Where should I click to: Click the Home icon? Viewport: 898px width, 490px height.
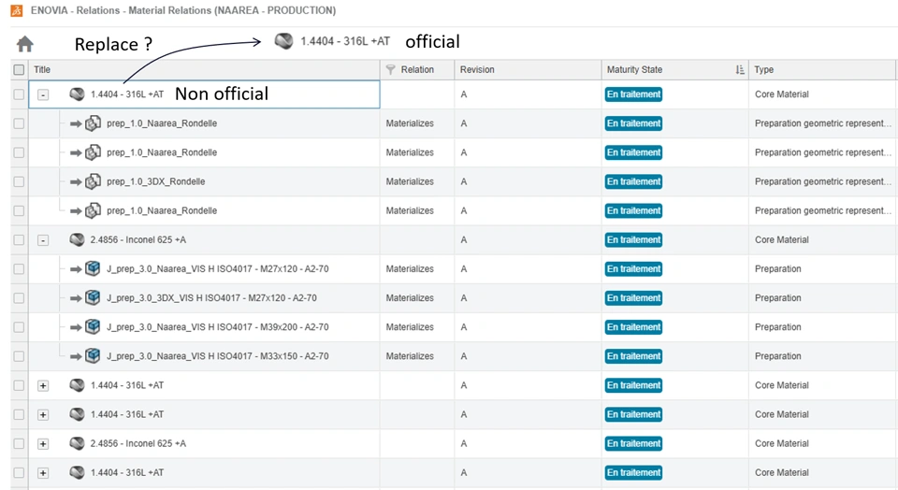pyautogui.click(x=25, y=44)
